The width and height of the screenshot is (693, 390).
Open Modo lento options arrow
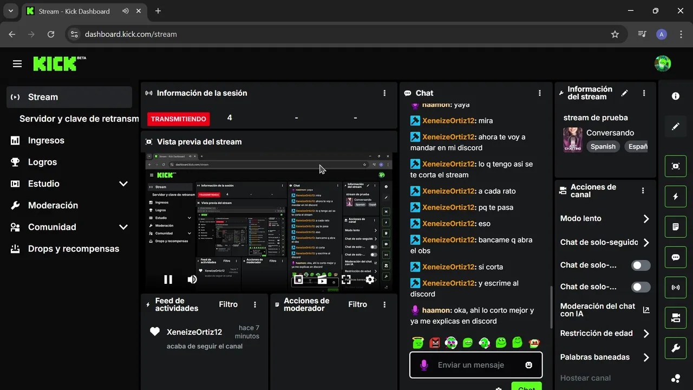pos(646,219)
